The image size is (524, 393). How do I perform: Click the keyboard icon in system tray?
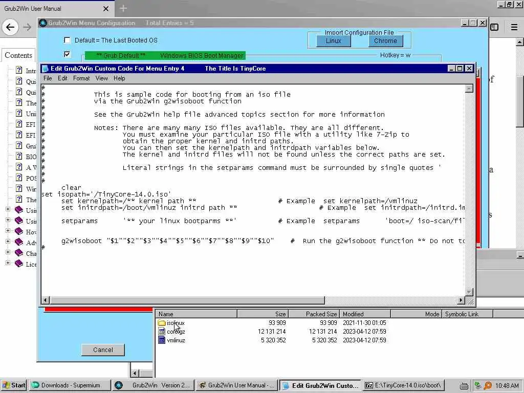tap(464, 386)
